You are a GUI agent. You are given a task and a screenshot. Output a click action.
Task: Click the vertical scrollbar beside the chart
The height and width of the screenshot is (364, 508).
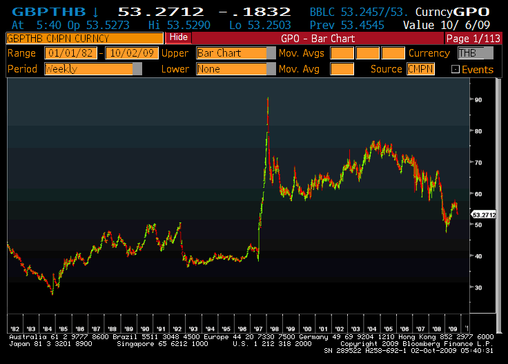coord(498,206)
